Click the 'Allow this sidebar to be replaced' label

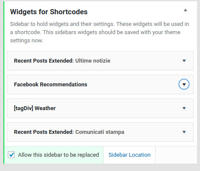click(x=58, y=155)
